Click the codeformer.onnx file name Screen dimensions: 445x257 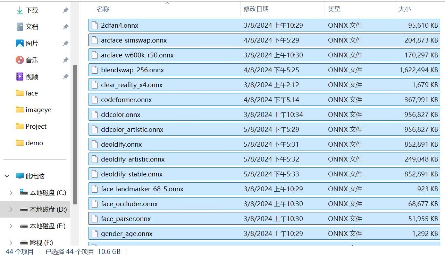pos(127,100)
